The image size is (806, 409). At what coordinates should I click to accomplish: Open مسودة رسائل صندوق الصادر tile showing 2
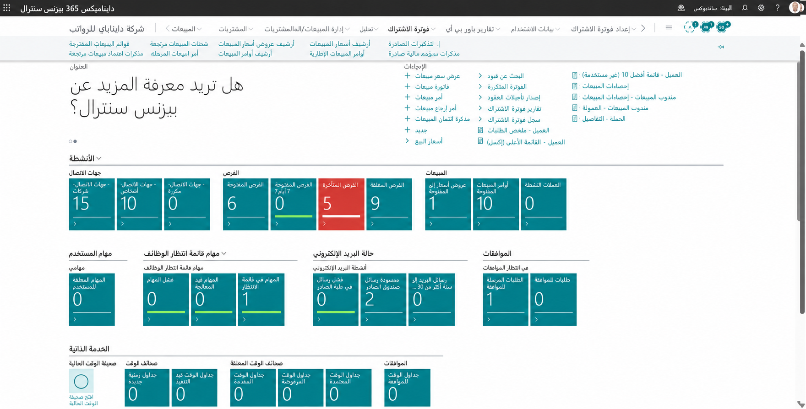tap(383, 300)
